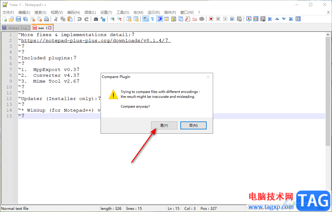332x212 pixels.
Task: Toggle indent guide toolbar button
Action: click(160, 19)
